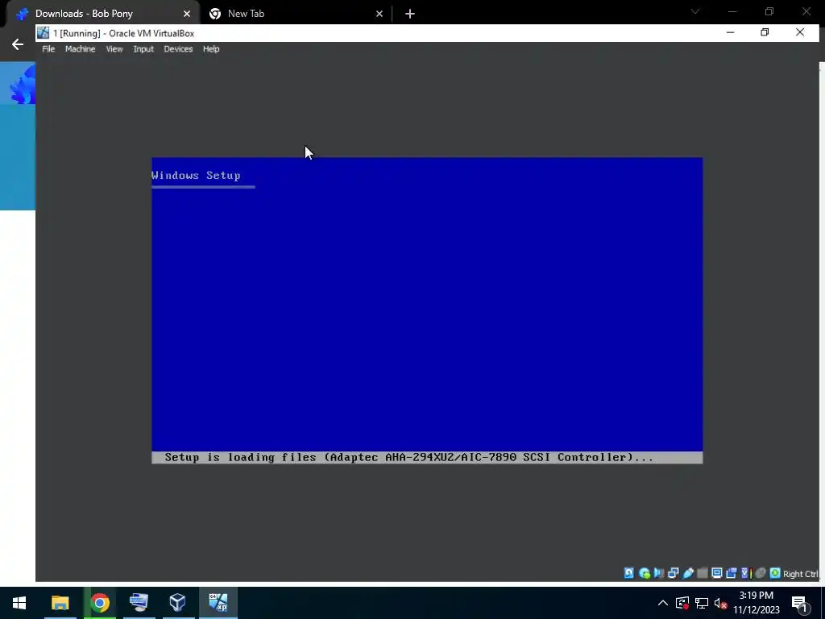This screenshot has width=825, height=619.
Task: Open the browser tab search chevron
Action: pyautogui.click(x=695, y=11)
